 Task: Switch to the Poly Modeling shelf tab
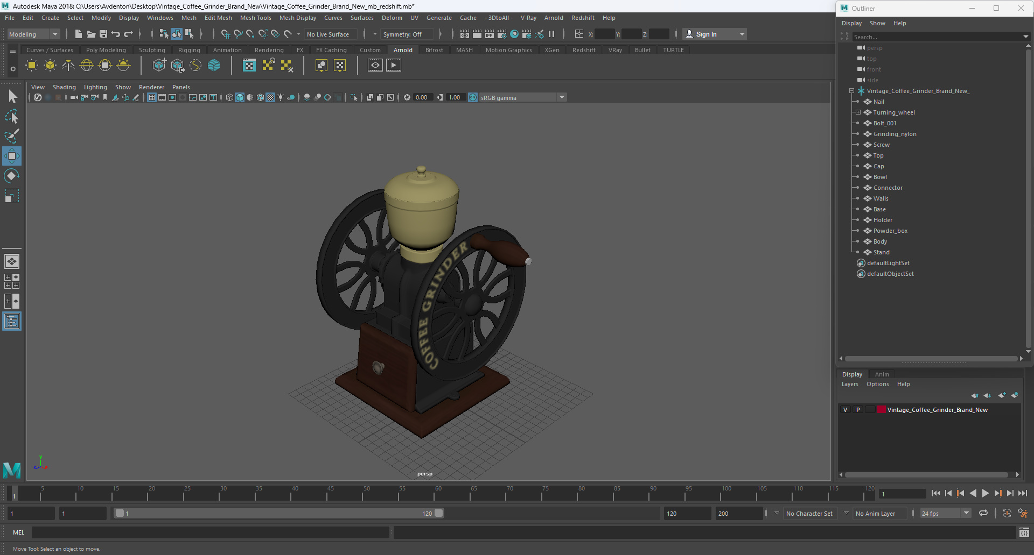106,50
